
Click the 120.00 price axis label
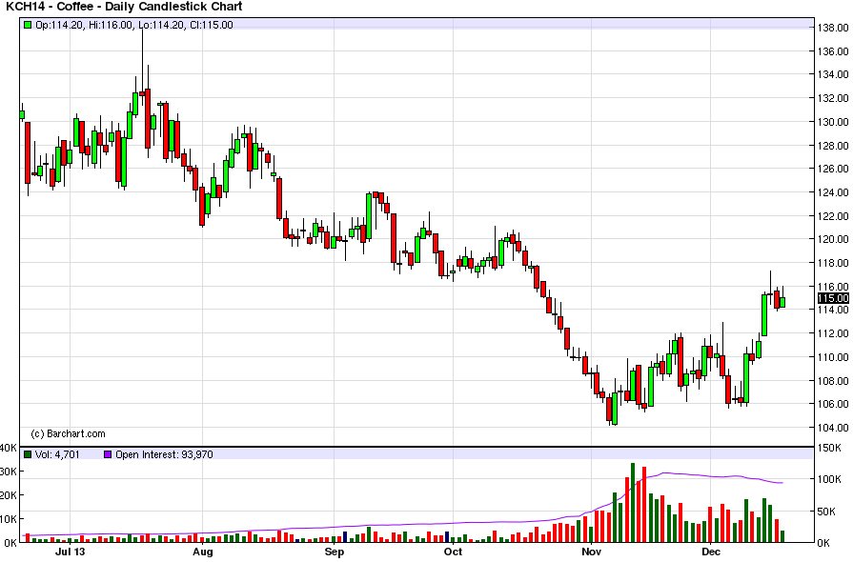(x=833, y=239)
